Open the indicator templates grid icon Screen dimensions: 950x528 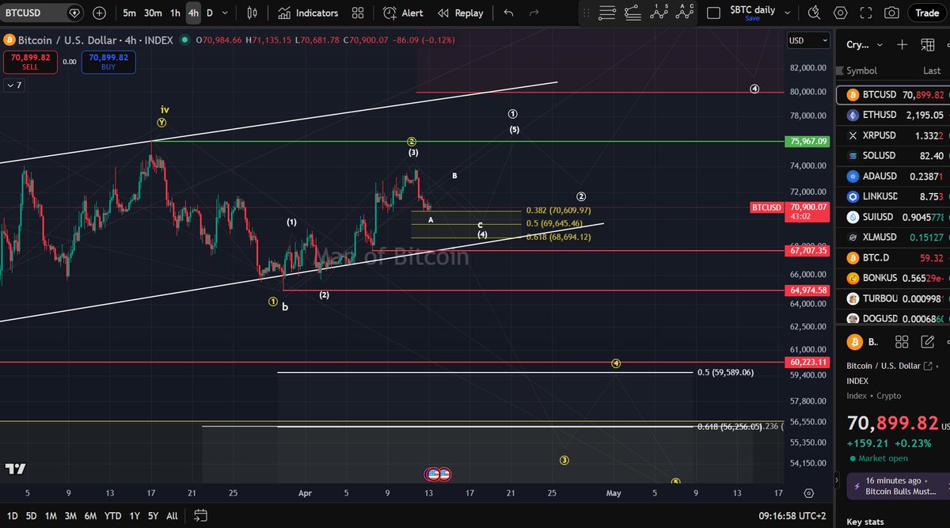pos(358,13)
